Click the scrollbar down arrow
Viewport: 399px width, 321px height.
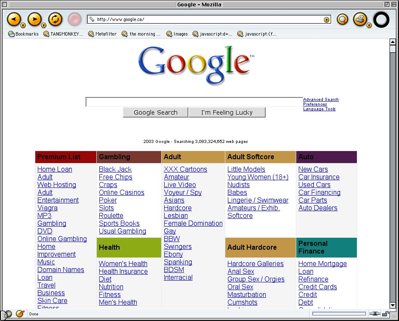[393, 305]
